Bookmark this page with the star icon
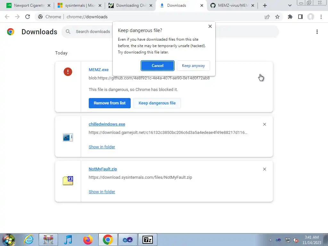This screenshot has height=246, width=328. (277, 17)
